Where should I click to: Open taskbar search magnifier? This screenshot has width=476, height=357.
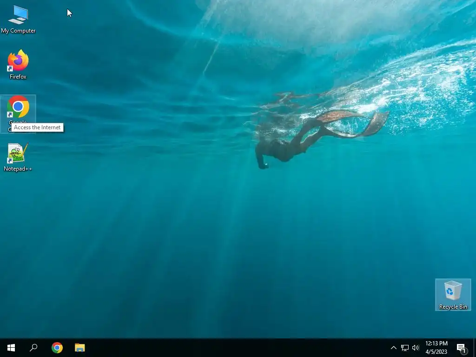[33, 348]
